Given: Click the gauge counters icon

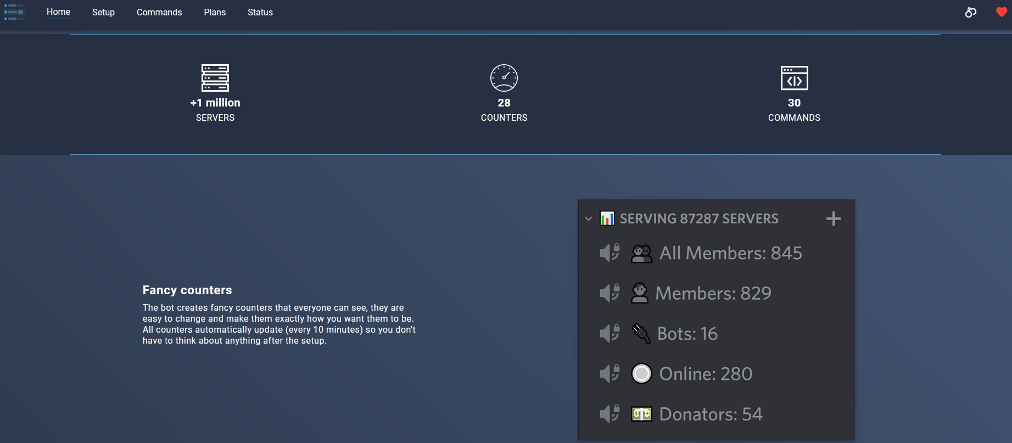Looking at the screenshot, I should pyautogui.click(x=504, y=78).
